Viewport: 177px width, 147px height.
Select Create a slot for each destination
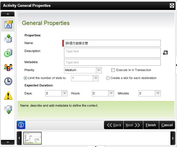[108, 78]
